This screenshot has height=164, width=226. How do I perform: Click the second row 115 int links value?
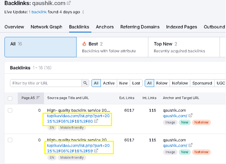[x=153, y=140]
